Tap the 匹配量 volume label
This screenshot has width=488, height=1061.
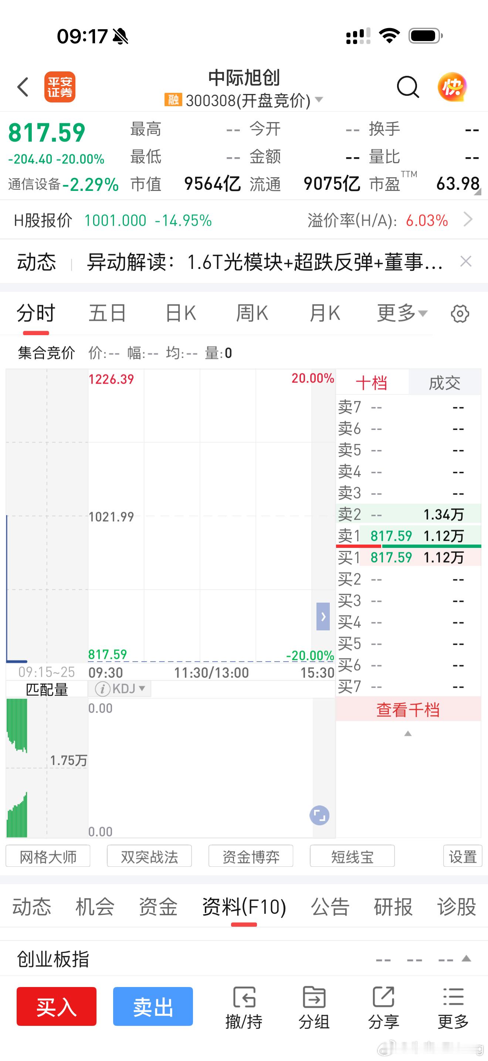(x=47, y=689)
